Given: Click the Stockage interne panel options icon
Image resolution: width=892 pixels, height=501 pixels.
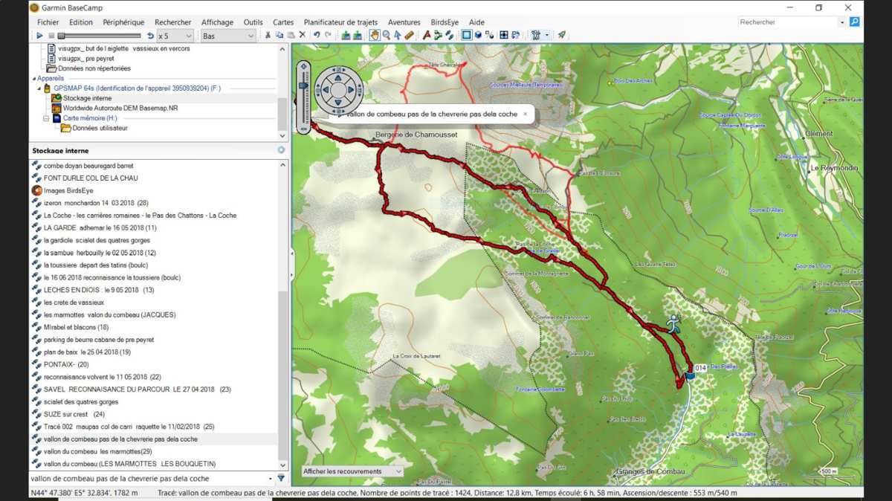Looking at the screenshot, I should click(x=281, y=150).
